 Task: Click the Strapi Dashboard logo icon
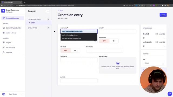3,11
